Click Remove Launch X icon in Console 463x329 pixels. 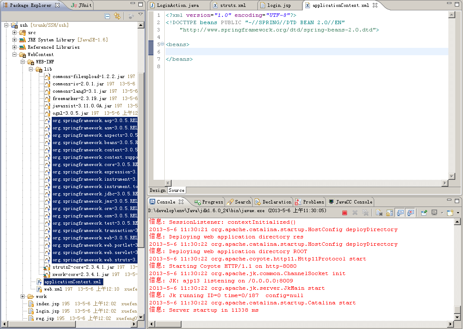(x=355, y=213)
